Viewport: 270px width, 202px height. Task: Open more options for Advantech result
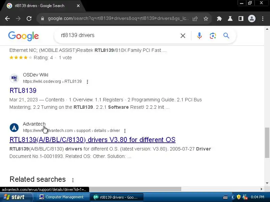pyautogui.click(x=125, y=131)
